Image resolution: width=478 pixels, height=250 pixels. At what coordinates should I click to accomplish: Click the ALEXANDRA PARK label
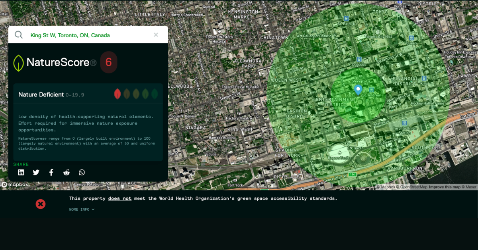(x=248, y=63)
